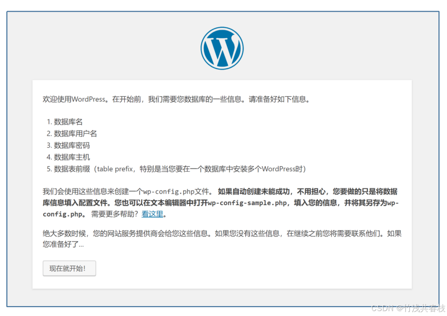The height and width of the screenshot is (316, 447).
Task: Click the paragraph starting 绝大多数时候
Action: (x=222, y=239)
